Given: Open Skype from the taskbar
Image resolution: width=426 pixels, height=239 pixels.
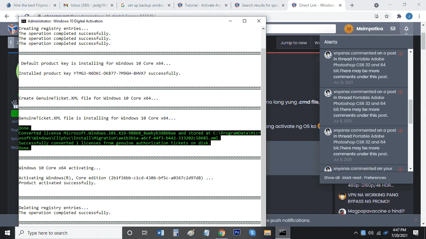Looking at the screenshot, I should click(x=252, y=233).
